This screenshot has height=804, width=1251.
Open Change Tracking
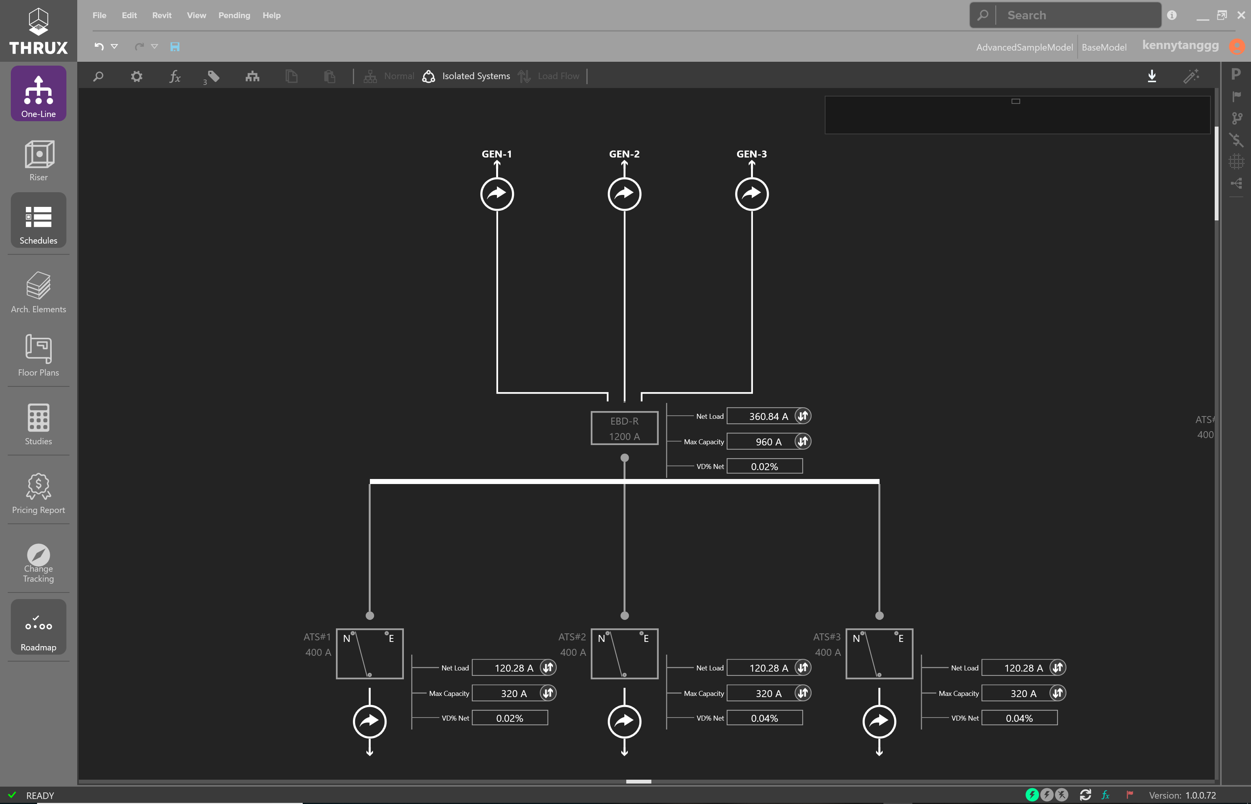coord(38,563)
